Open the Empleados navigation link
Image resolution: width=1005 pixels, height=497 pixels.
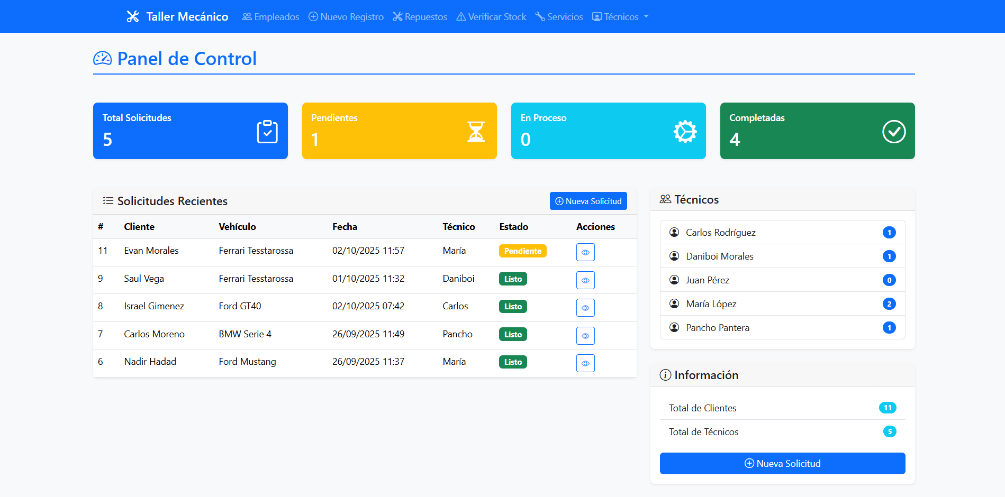click(271, 17)
